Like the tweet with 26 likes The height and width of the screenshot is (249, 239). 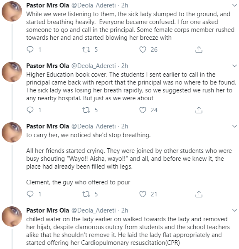point(143,50)
